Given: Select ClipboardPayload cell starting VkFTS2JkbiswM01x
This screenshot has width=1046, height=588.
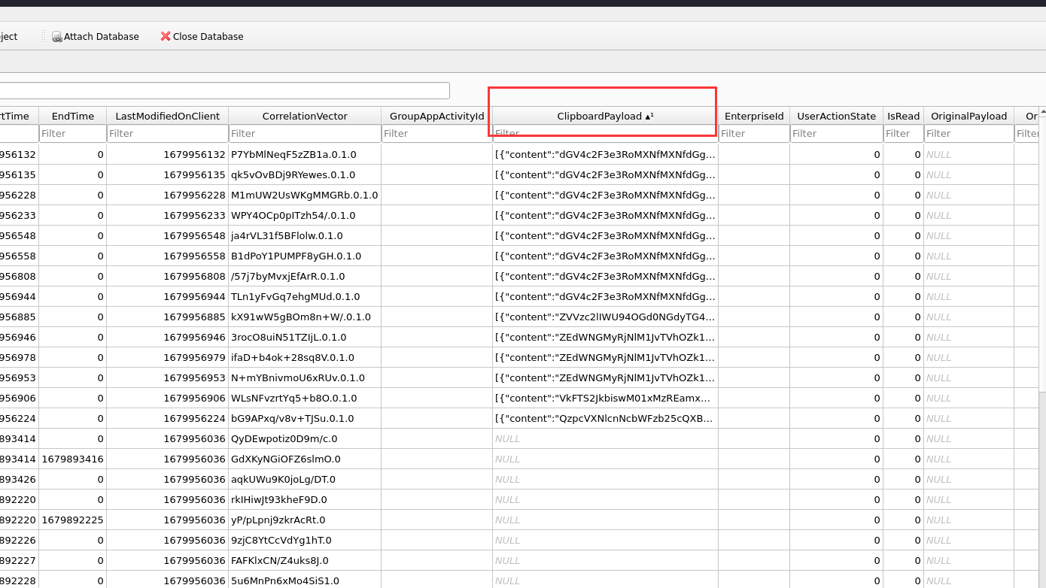Looking at the screenshot, I should [x=605, y=398].
